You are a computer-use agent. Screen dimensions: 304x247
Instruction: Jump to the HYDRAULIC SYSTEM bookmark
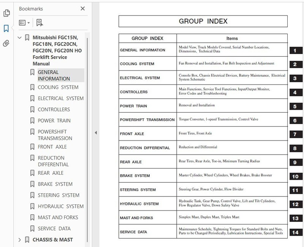(x=61, y=206)
